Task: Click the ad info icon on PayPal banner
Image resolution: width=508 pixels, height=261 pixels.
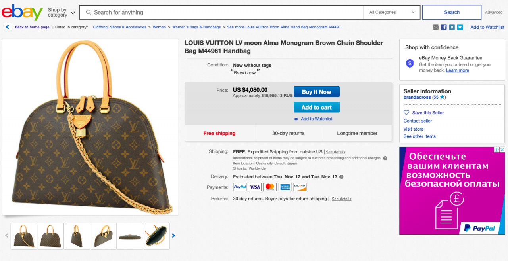Action: (x=496, y=150)
